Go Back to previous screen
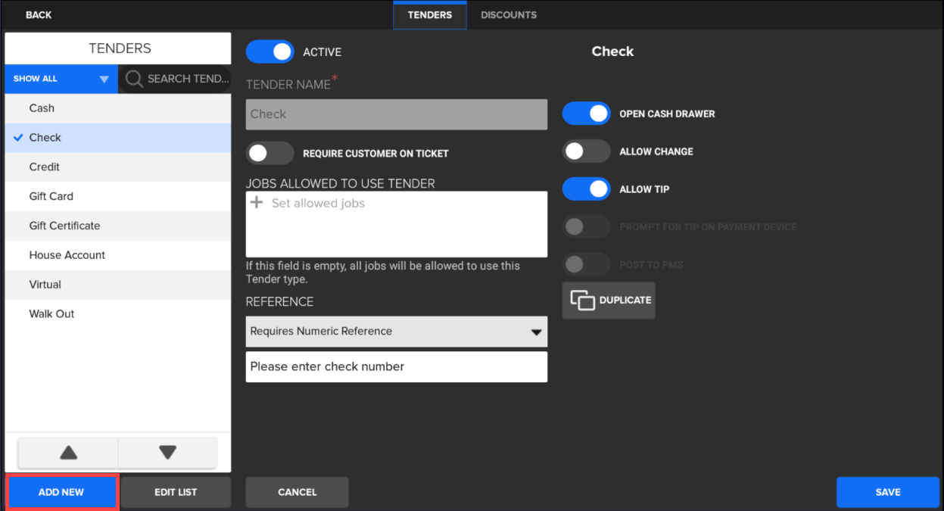 (x=39, y=15)
